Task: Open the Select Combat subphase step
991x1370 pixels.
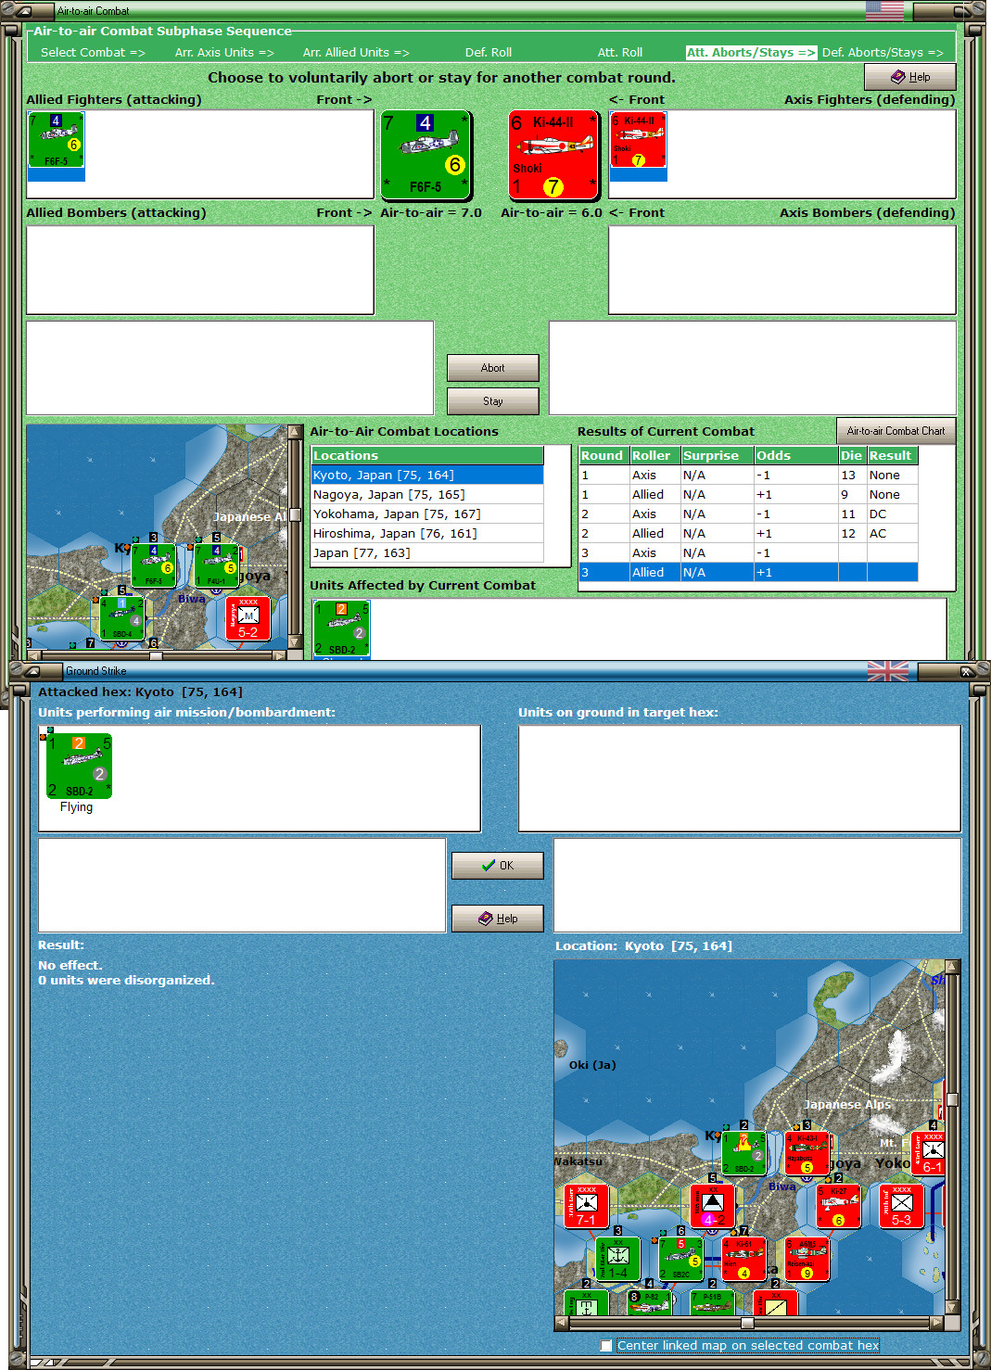Action: [93, 53]
